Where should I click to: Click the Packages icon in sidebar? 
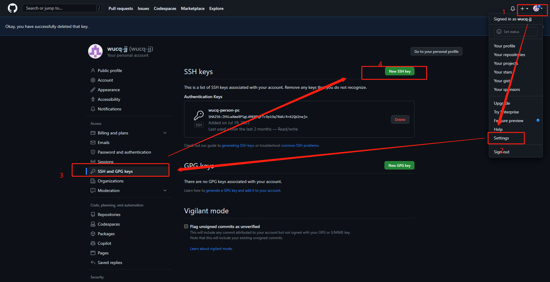point(93,234)
